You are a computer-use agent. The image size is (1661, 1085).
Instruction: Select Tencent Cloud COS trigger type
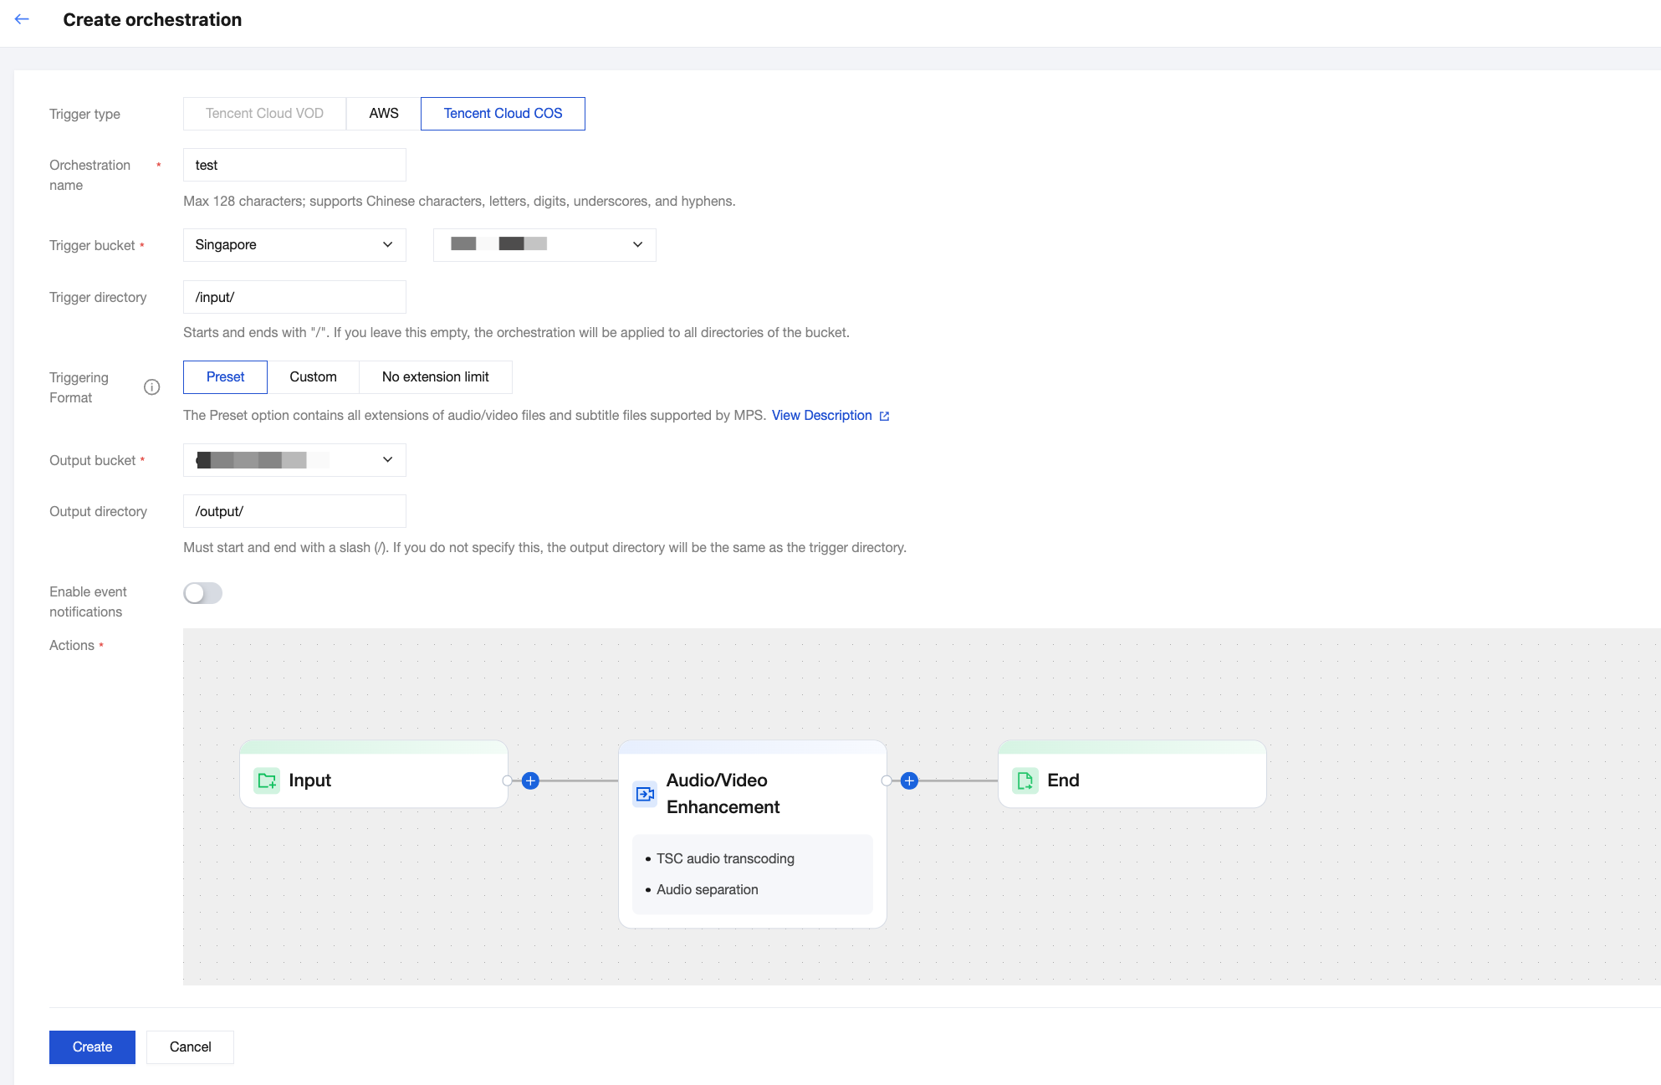(x=503, y=114)
